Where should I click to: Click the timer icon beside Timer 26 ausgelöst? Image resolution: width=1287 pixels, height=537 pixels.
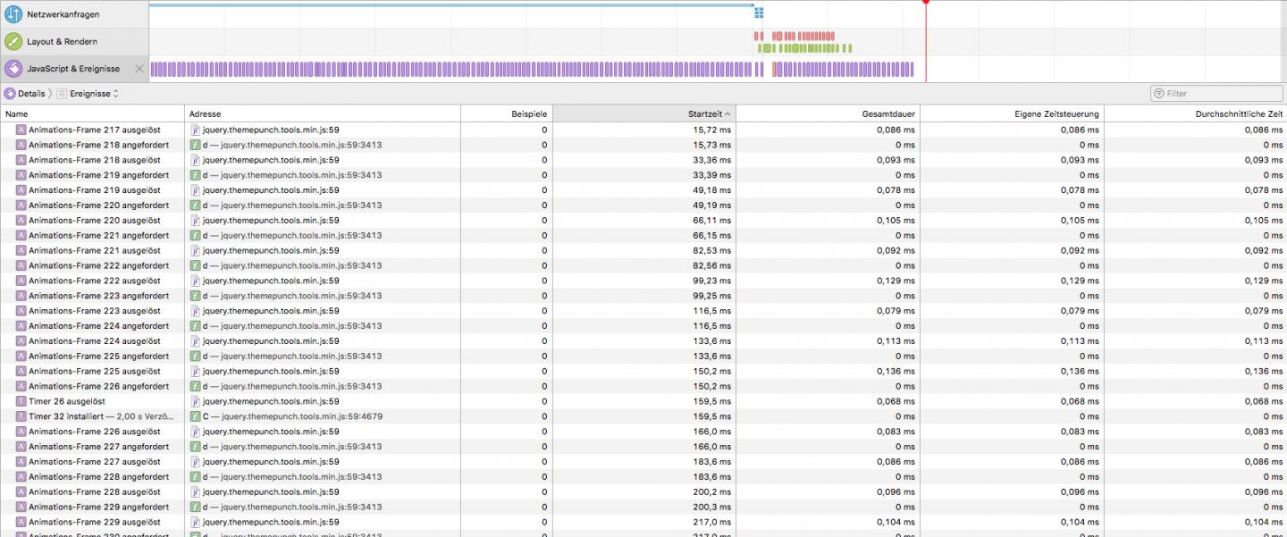21,401
